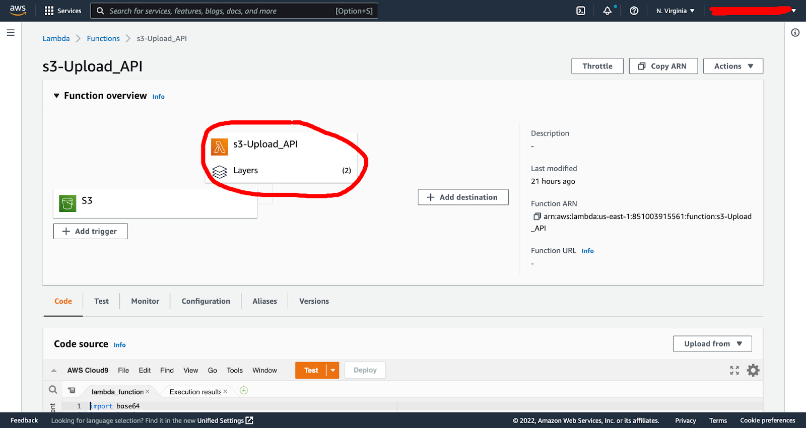
Task: Switch to the Versions tab
Action: 314,301
